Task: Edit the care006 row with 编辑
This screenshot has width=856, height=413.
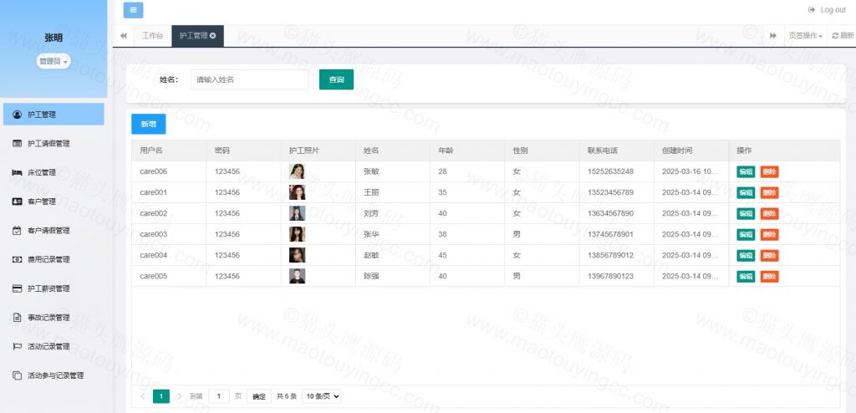Action: pyautogui.click(x=746, y=171)
